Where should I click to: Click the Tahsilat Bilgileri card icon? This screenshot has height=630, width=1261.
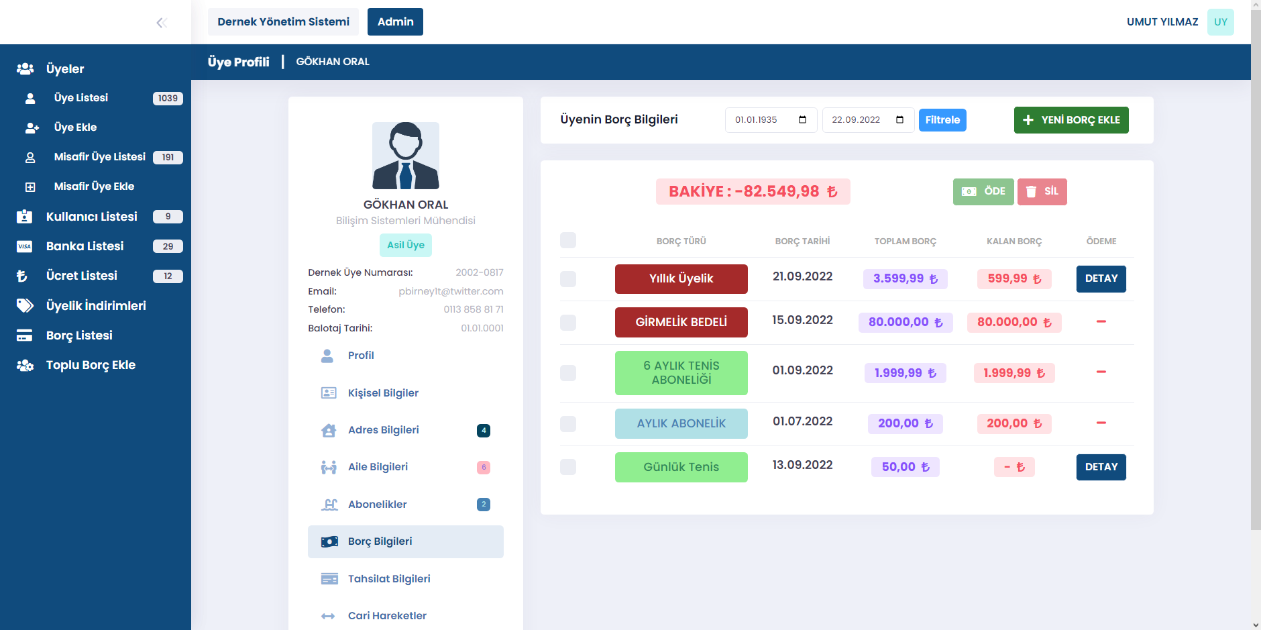329,579
